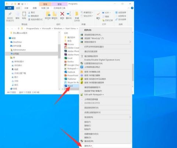Select the Word shortcut in file list

[x=69, y=86]
